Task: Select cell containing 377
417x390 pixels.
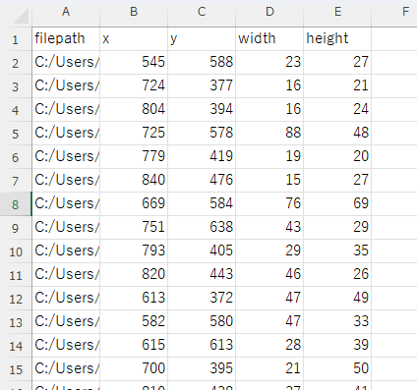Action: tap(202, 86)
